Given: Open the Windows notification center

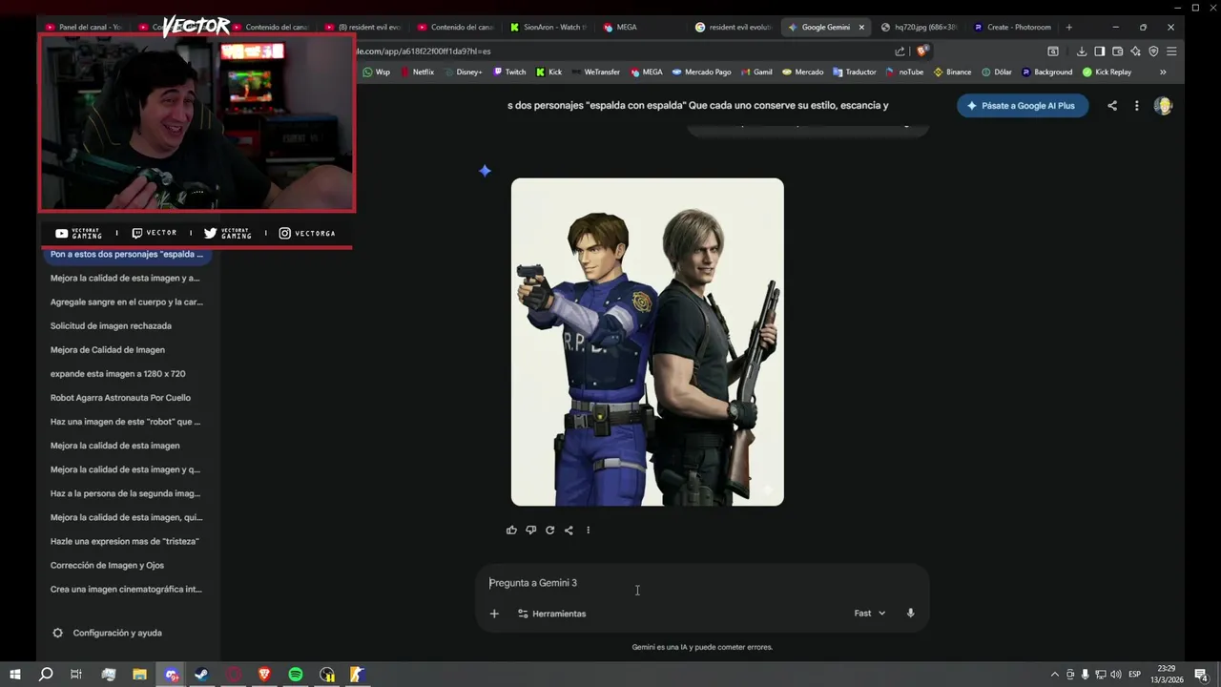Looking at the screenshot, I should (x=1203, y=675).
